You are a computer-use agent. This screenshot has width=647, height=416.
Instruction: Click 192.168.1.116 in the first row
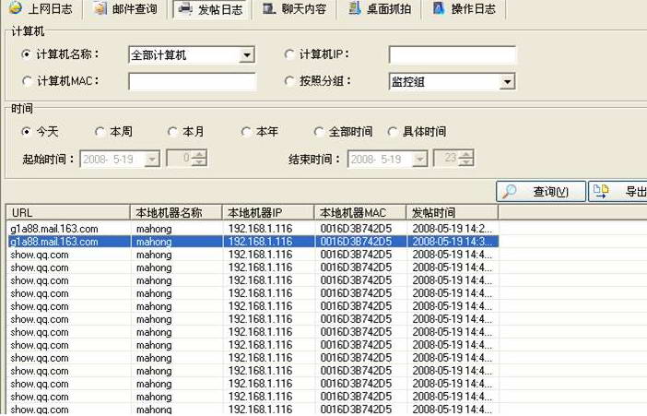click(x=261, y=229)
